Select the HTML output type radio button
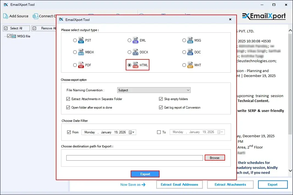 point(130,65)
